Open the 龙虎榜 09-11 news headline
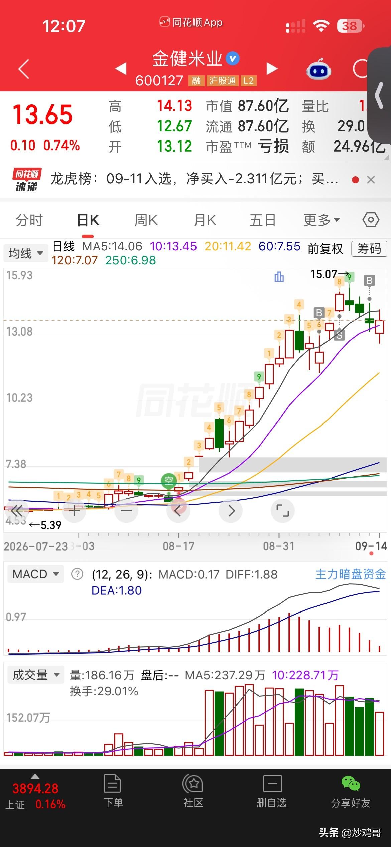 194,179
